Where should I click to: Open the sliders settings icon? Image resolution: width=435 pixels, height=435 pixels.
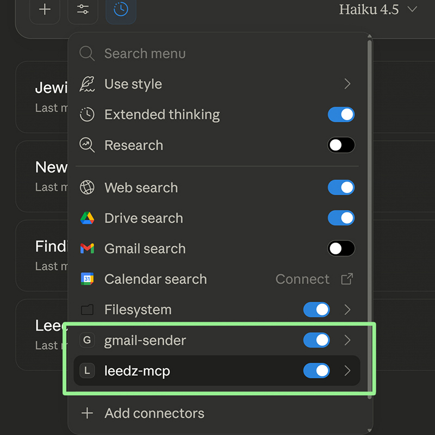(83, 10)
